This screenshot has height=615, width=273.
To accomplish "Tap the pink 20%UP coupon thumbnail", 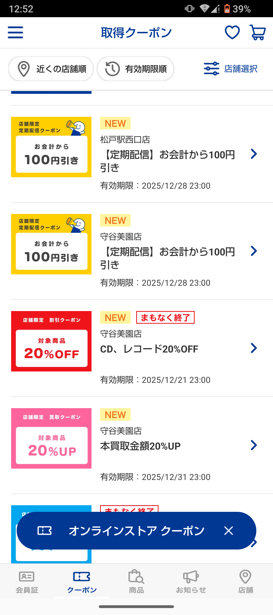I will pos(51,438).
